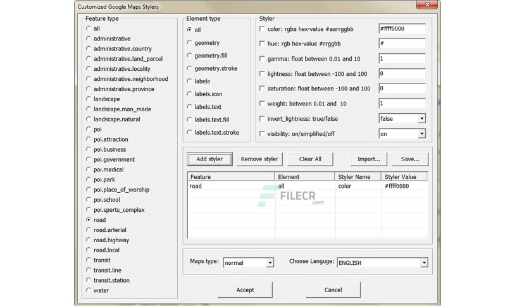Tick the visibility styler checkbox

pyautogui.click(x=262, y=133)
